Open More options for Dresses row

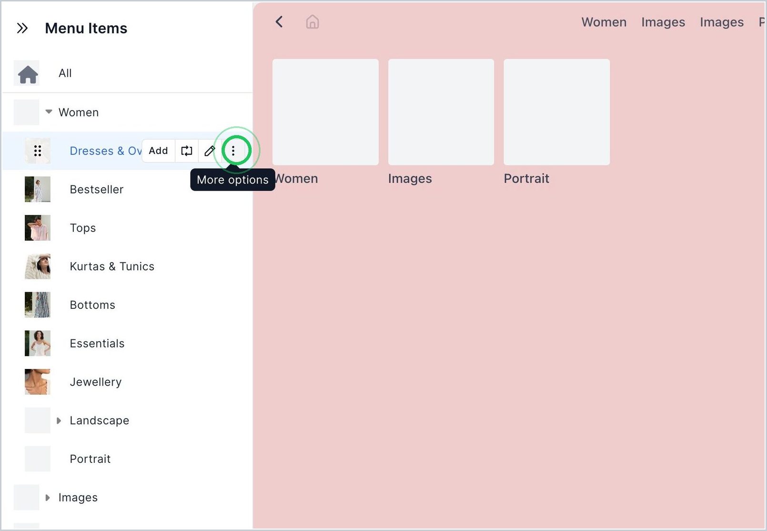(233, 151)
